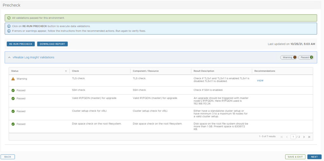Open the VIEW recommendation link for TLS check
This screenshot has width=324, height=161.
(260, 80)
